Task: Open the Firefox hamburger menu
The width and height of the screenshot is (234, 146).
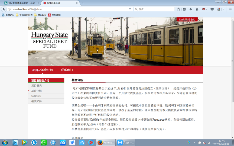Action: coord(230,9)
